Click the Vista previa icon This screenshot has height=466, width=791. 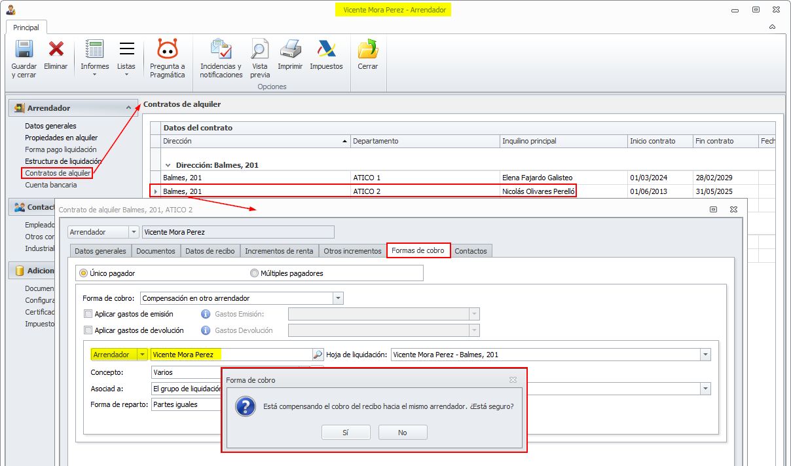pos(259,50)
